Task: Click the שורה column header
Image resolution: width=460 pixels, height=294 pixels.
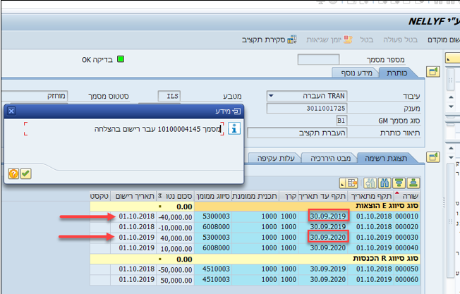Action: (408, 196)
